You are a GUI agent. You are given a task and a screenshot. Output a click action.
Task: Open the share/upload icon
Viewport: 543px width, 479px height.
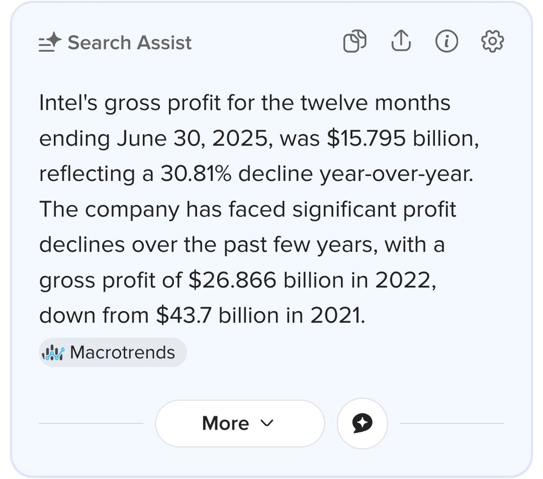[x=401, y=41]
